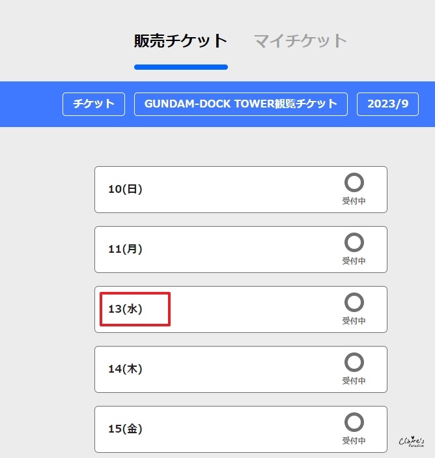
Task: Open the マイチケット tab
Action: click(x=300, y=41)
